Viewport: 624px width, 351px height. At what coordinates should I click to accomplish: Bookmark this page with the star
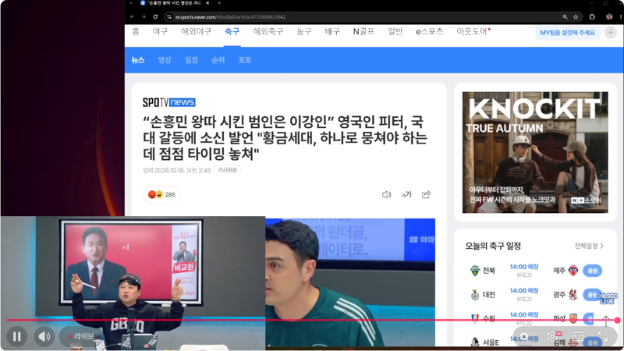pyautogui.click(x=576, y=16)
